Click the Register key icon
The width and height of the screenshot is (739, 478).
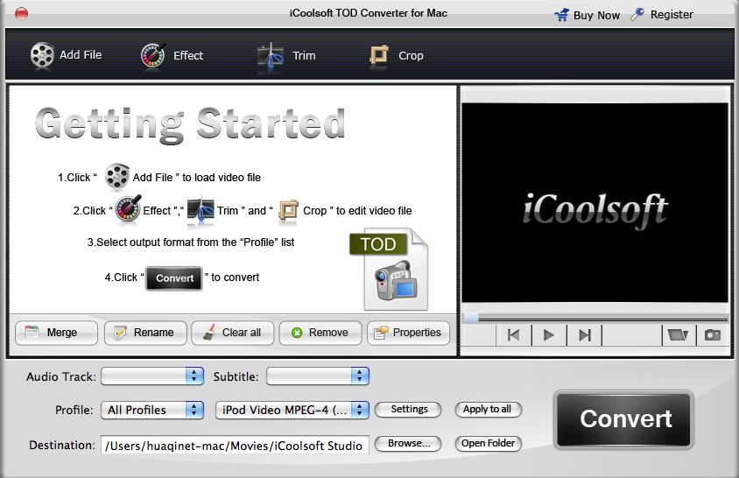coord(637,15)
